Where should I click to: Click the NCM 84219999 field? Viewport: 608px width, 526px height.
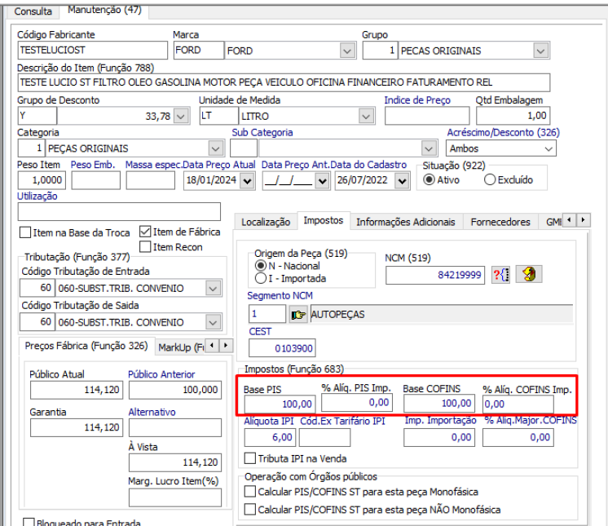point(435,275)
